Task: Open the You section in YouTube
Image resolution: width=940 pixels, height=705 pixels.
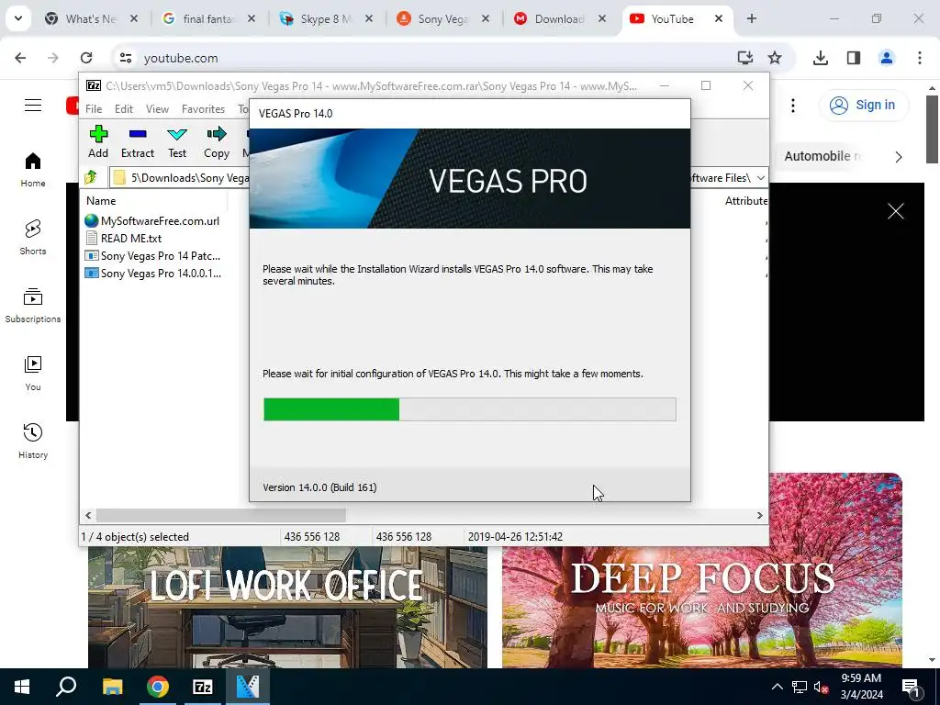Action: 33,374
